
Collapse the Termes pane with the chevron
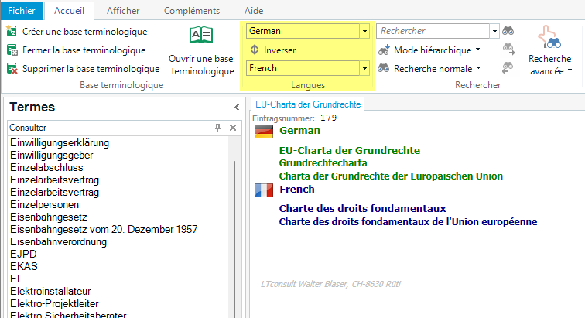237,108
